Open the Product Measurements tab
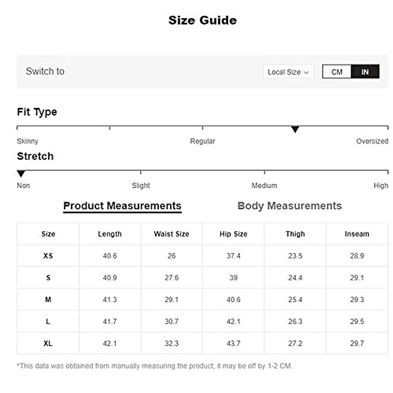393x393 pixels. click(122, 206)
